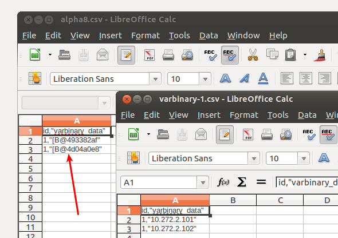Viewport: 338px width, 238px height.
Task: Open the Paste options dropdown arrow in alpha8.csv
Action: pyautogui.click(x=305, y=55)
